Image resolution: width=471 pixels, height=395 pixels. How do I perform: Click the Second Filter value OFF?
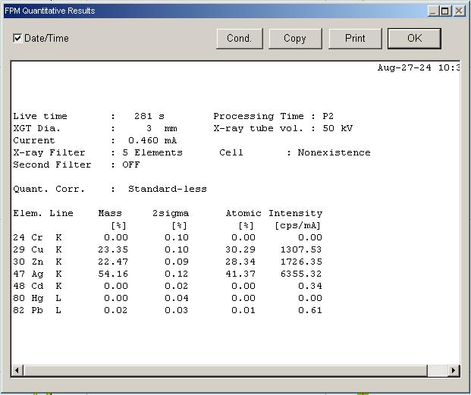tap(131, 165)
